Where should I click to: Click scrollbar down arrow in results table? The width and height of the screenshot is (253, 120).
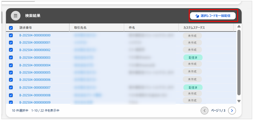coord(239,101)
